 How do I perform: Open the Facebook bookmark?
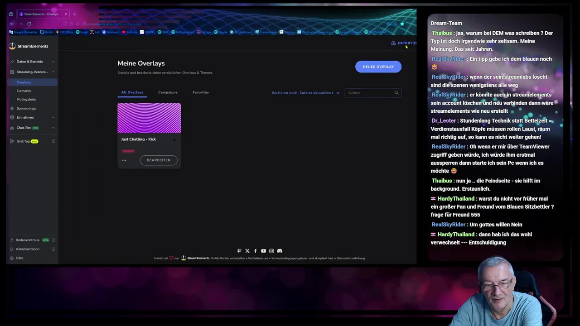pyautogui.click(x=111, y=32)
